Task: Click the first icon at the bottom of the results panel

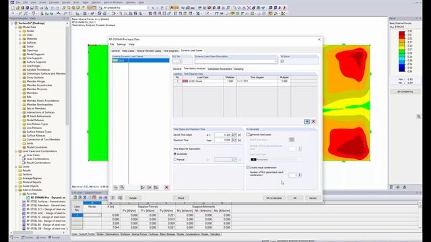Action: click(x=392, y=187)
